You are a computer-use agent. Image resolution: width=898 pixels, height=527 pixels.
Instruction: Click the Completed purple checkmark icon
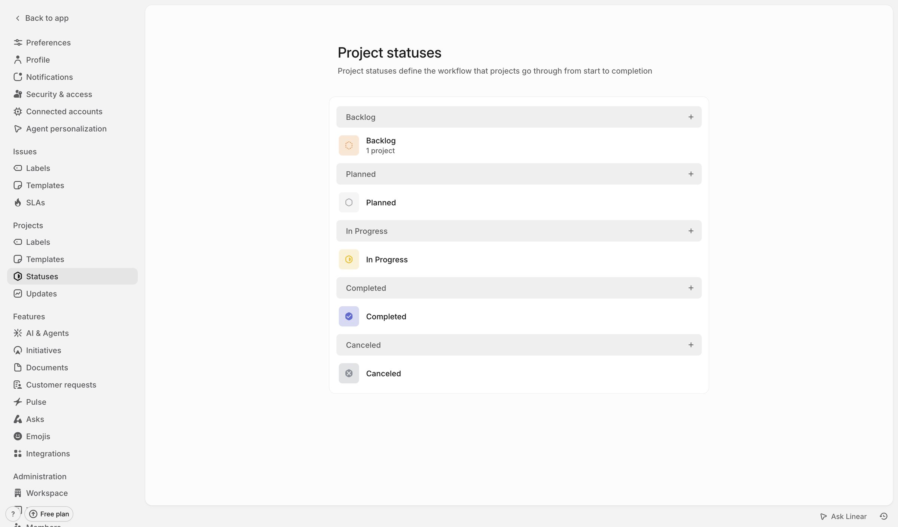coord(349,316)
